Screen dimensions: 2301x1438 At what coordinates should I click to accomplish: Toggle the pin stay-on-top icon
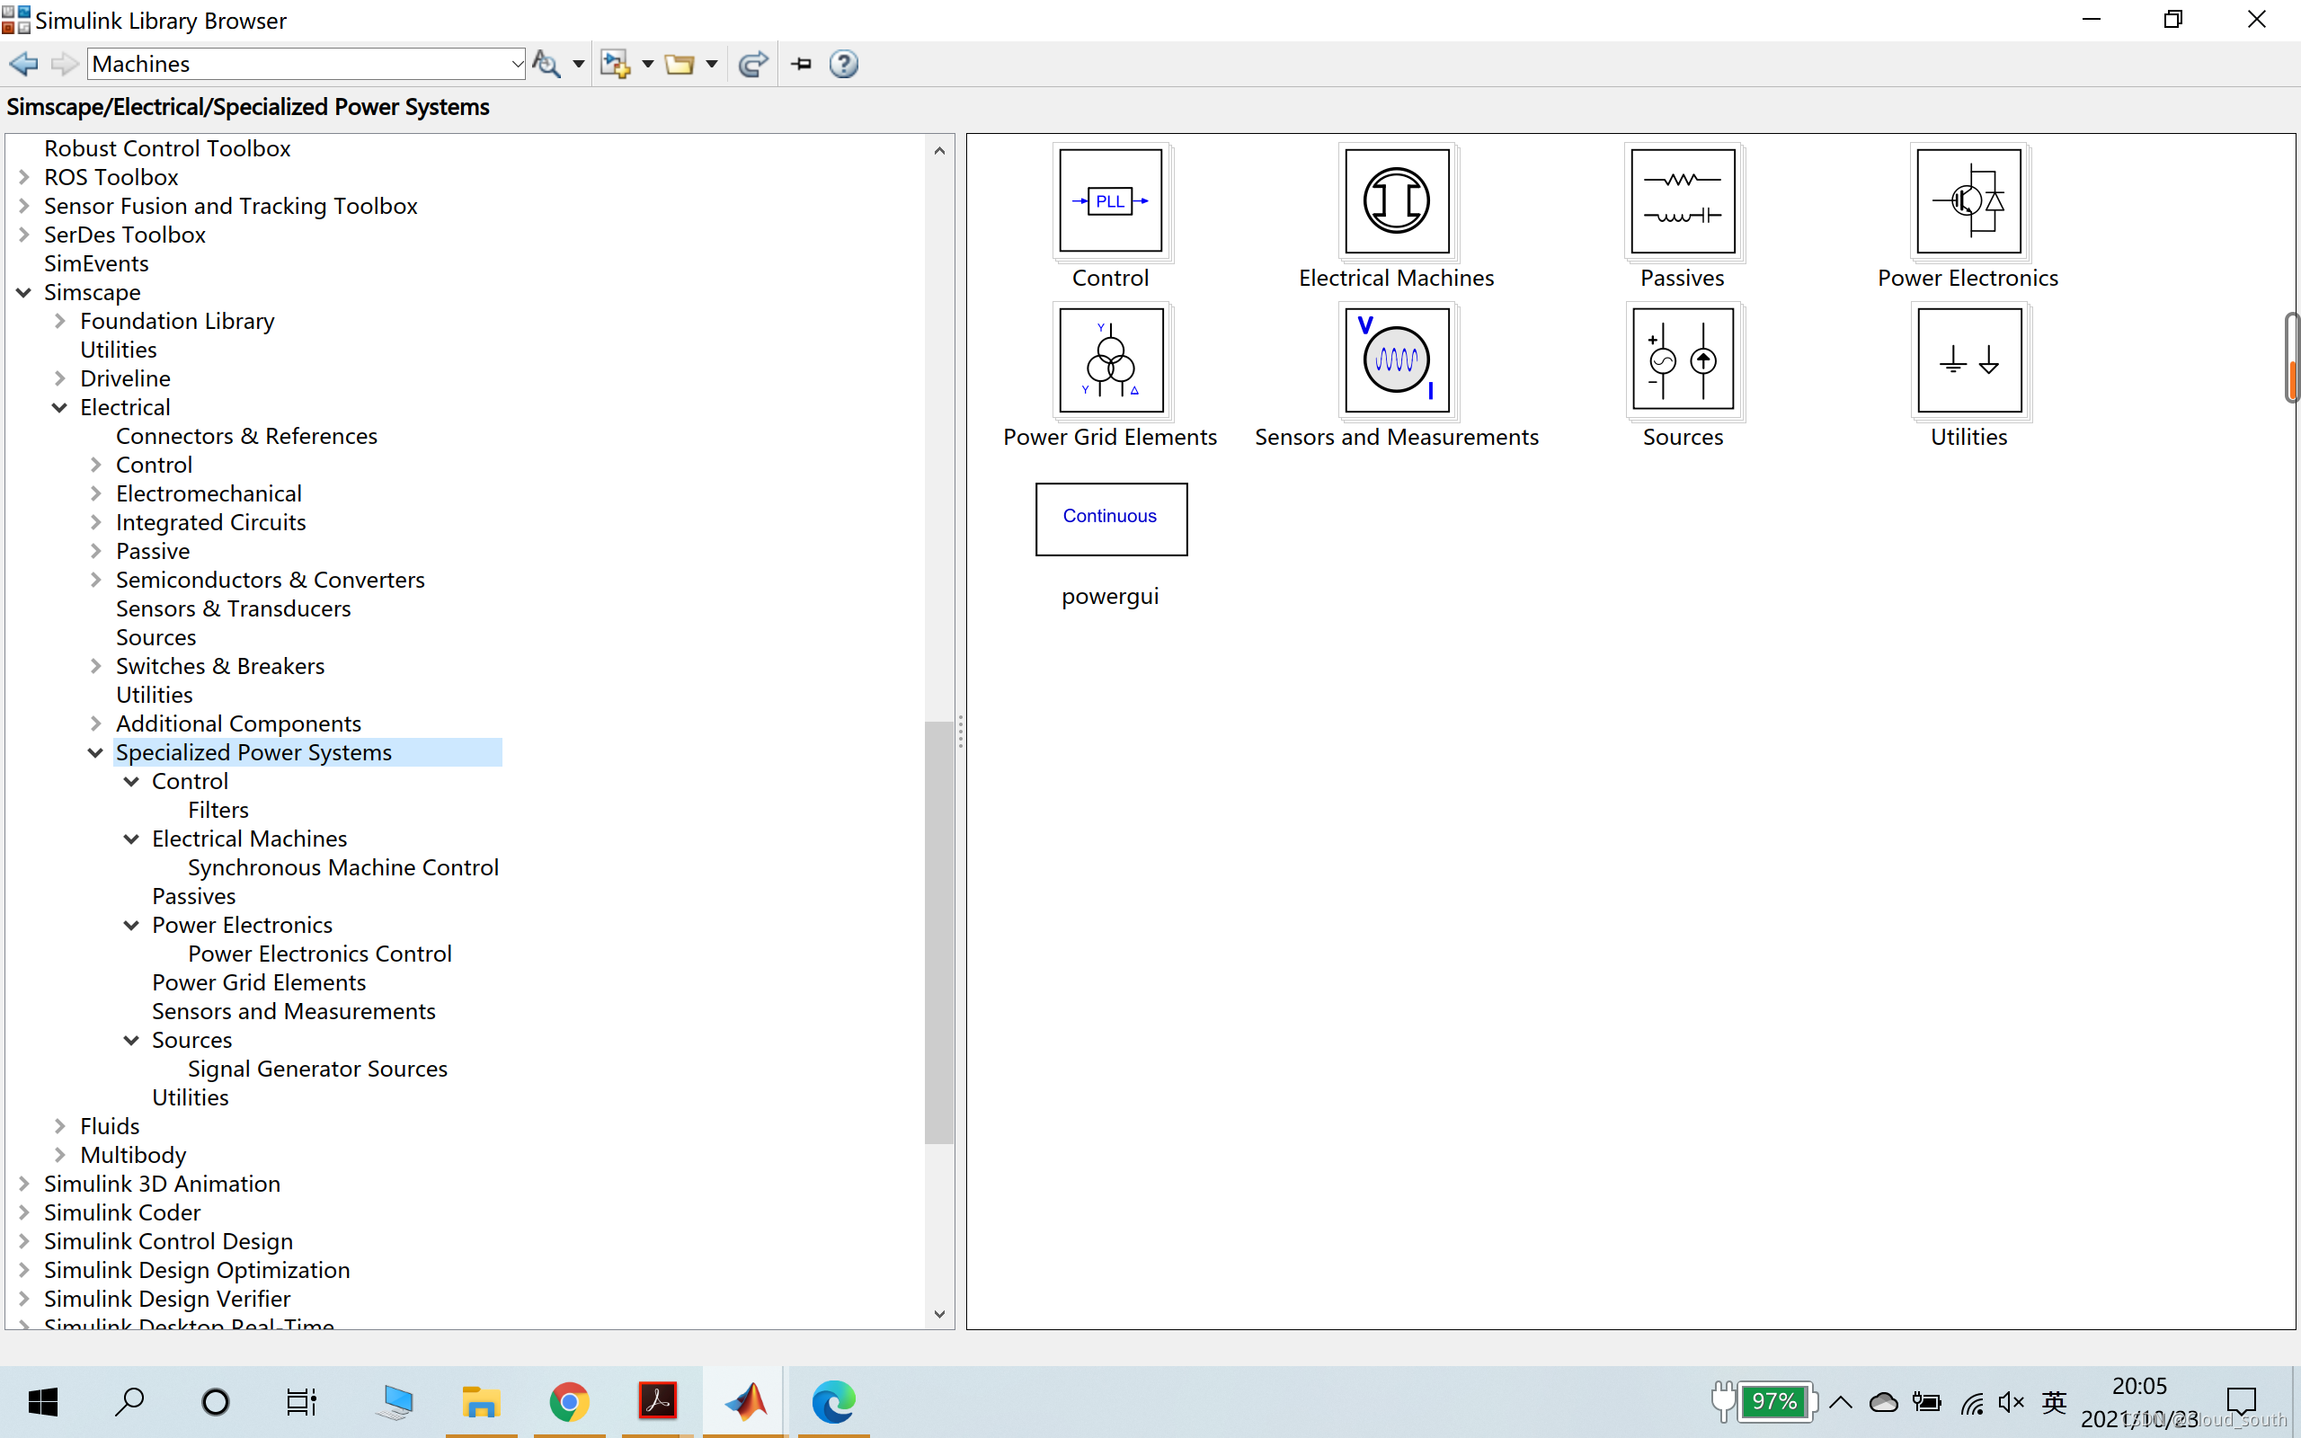(802, 64)
